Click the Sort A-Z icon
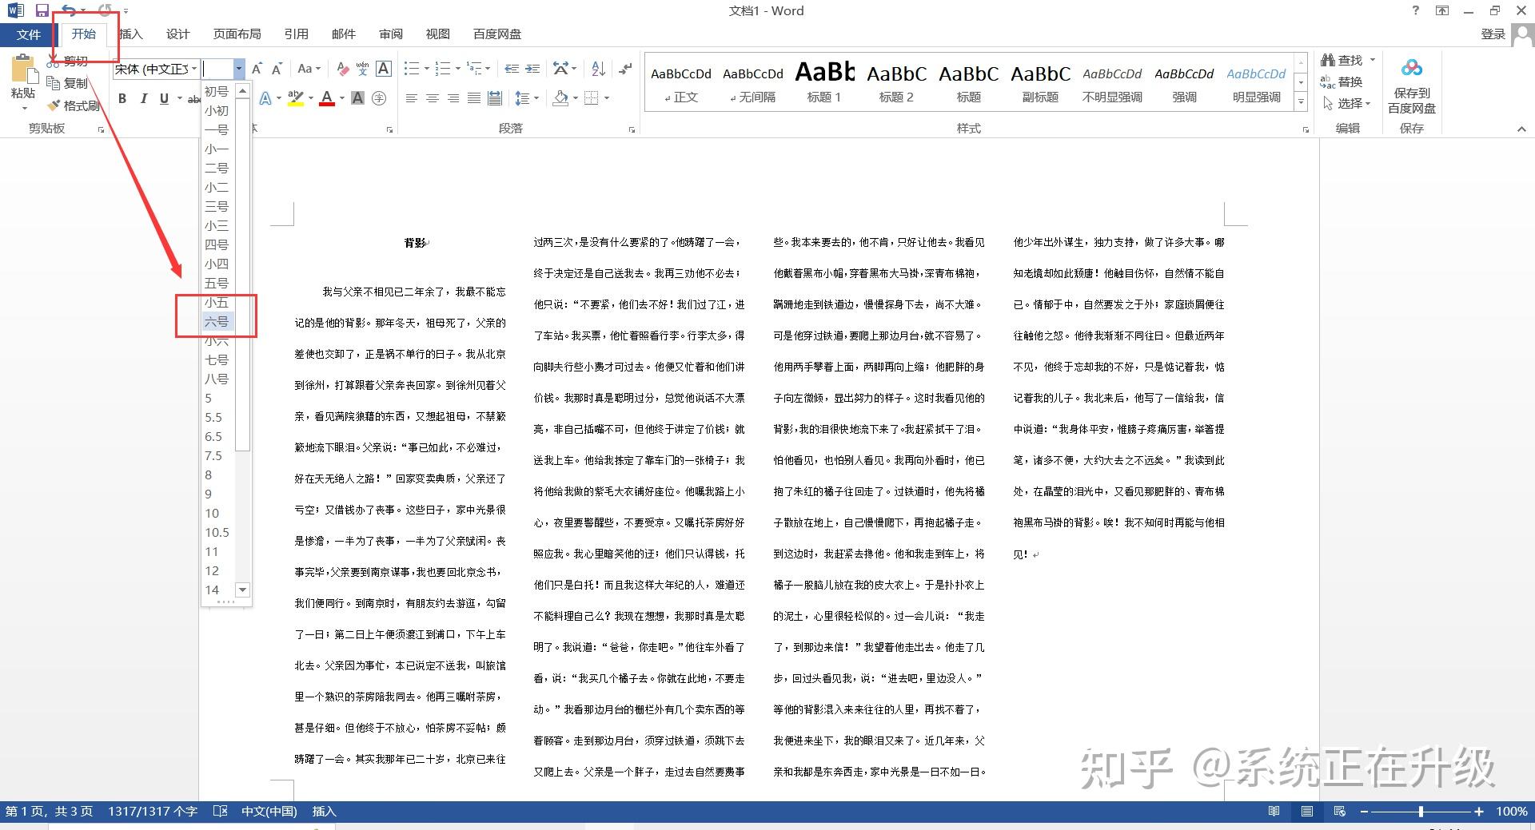 coord(598,69)
